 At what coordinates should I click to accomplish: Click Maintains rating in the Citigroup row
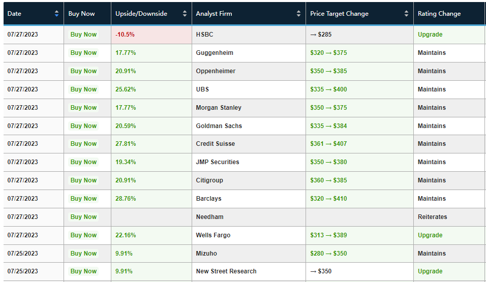tap(432, 180)
